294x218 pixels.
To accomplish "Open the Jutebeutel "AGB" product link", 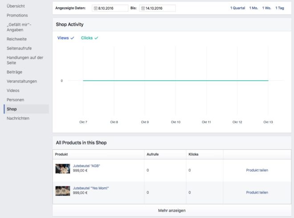I will tap(86, 166).
